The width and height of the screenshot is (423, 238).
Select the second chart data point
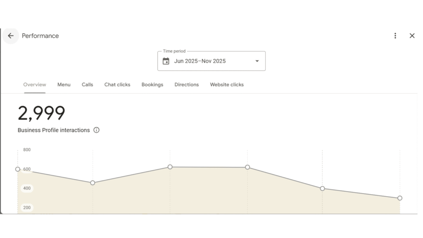coord(93,183)
